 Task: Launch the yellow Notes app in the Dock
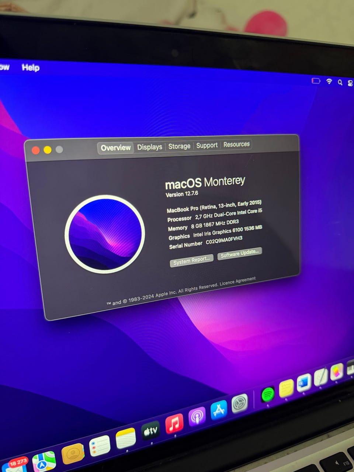(126, 438)
